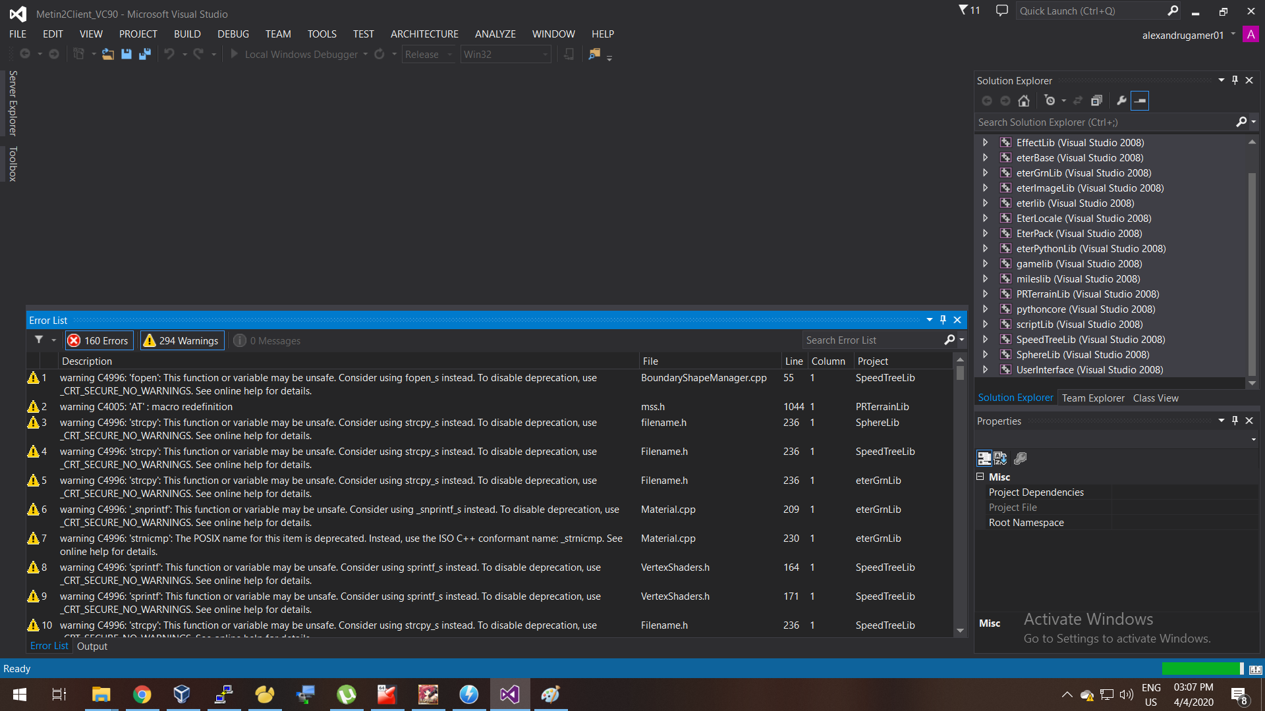Focus the Quick Launch search box

(x=1091, y=11)
